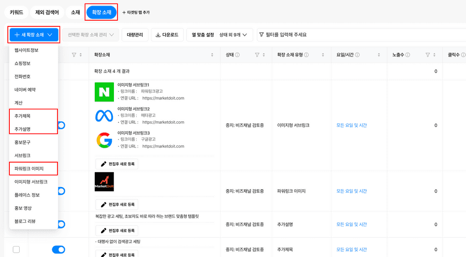Click 편집후 새로 등록 in 추가설명 row
466x257 pixels.
(x=117, y=231)
